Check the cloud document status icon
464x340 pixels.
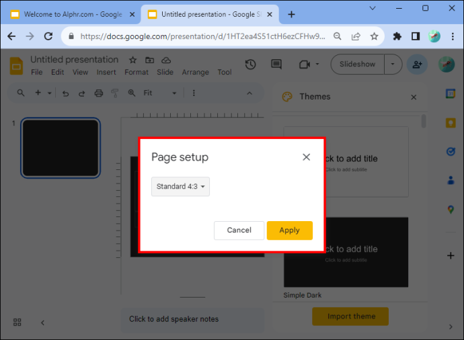point(166,60)
